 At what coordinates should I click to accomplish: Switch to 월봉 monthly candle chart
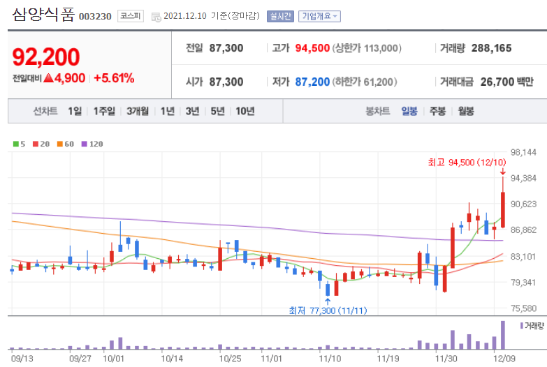point(466,111)
